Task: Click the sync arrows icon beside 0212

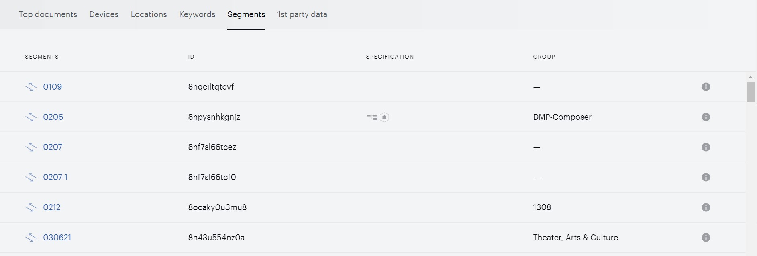Action: coord(31,207)
